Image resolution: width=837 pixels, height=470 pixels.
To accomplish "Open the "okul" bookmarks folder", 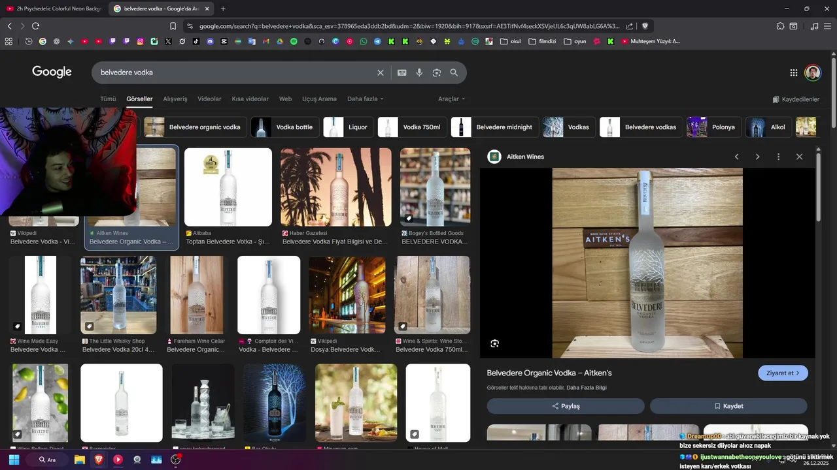I will tap(510, 41).
